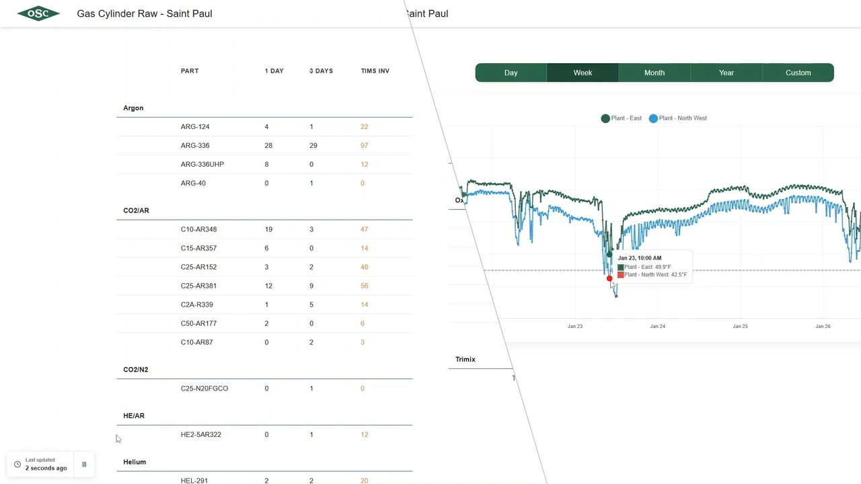Click the ARG-336 part row
861x484 pixels.
click(195, 145)
